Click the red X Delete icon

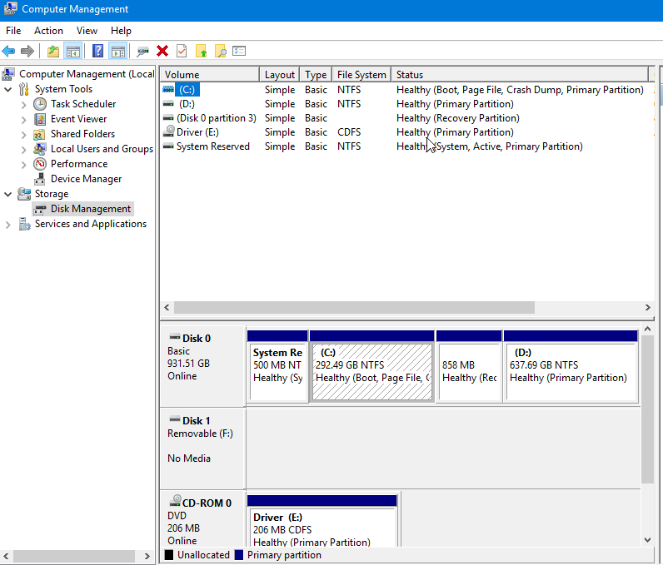pyautogui.click(x=162, y=52)
